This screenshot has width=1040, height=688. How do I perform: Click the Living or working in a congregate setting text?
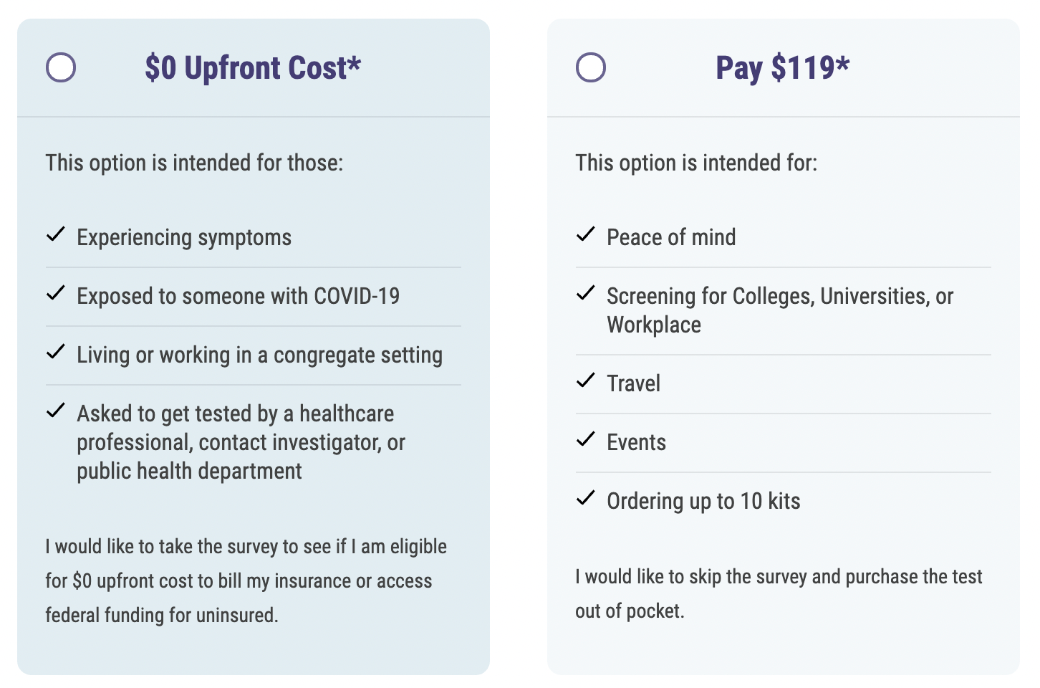tap(259, 355)
